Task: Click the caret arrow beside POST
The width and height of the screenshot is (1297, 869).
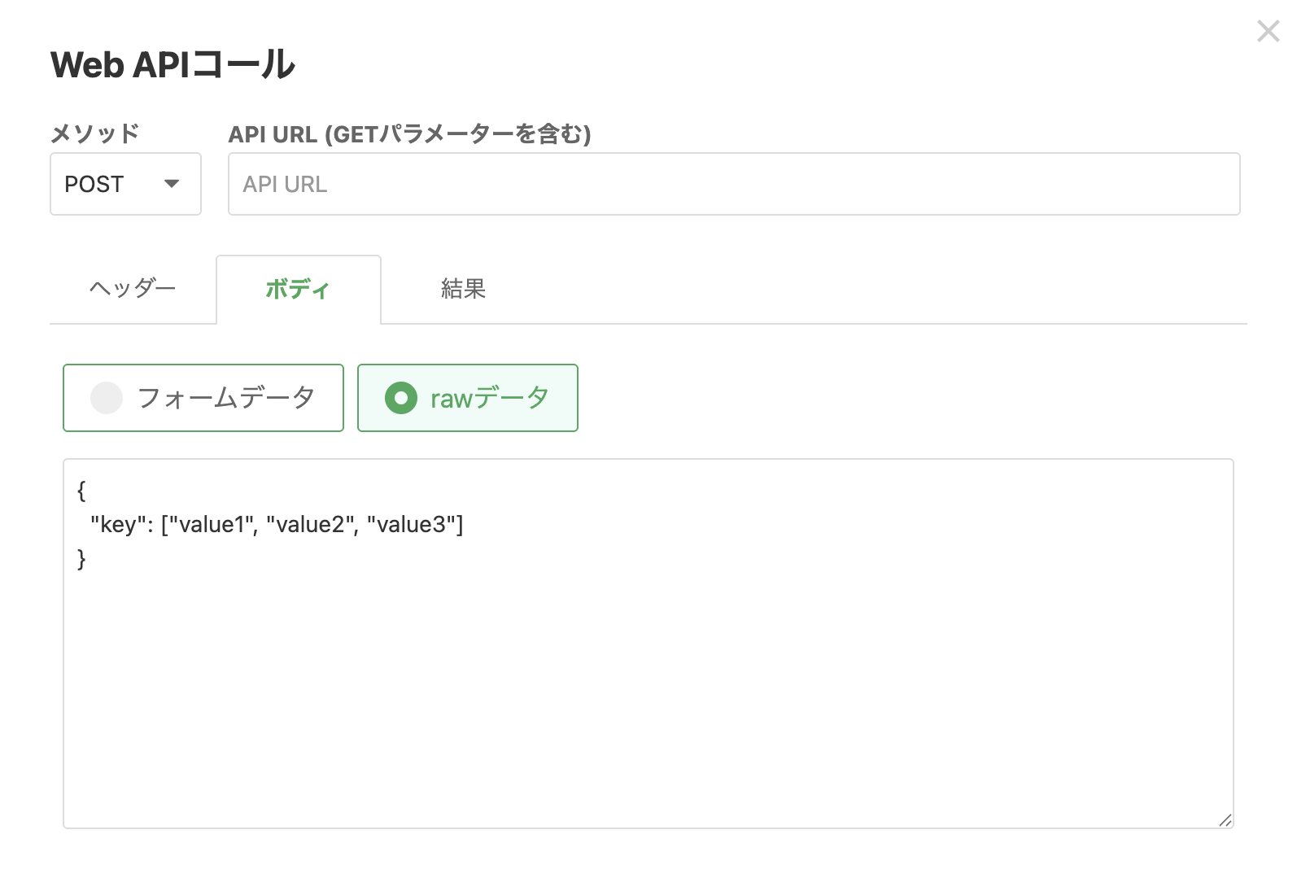Action: pyautogui.click(x=172, y=184)
